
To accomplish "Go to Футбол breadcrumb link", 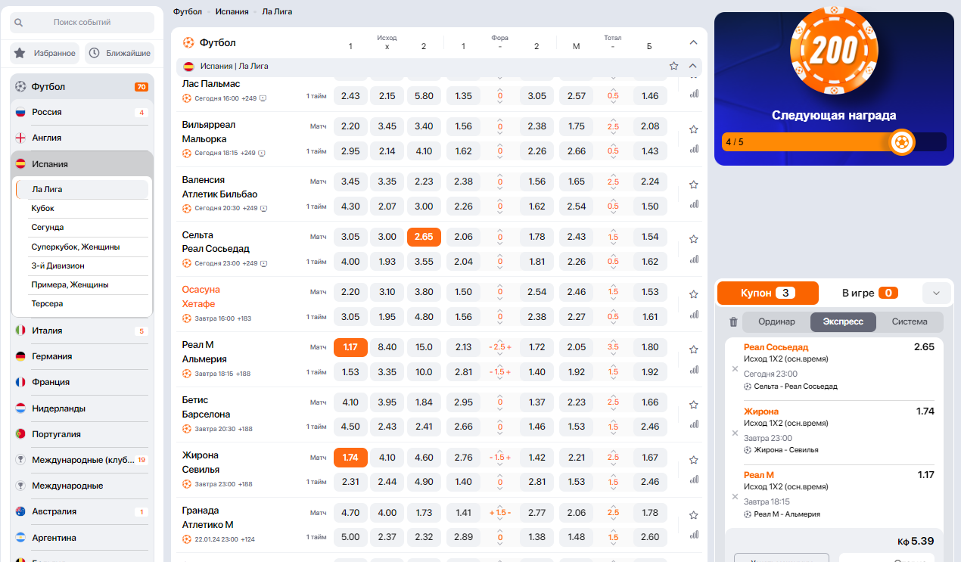I will click(188, 12).
